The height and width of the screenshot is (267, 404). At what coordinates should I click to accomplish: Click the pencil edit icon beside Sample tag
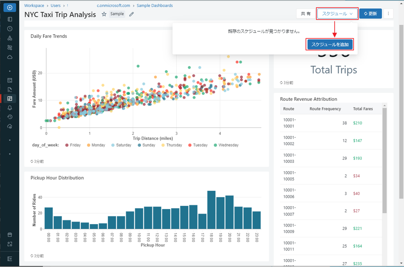click(x=132, y=14)
